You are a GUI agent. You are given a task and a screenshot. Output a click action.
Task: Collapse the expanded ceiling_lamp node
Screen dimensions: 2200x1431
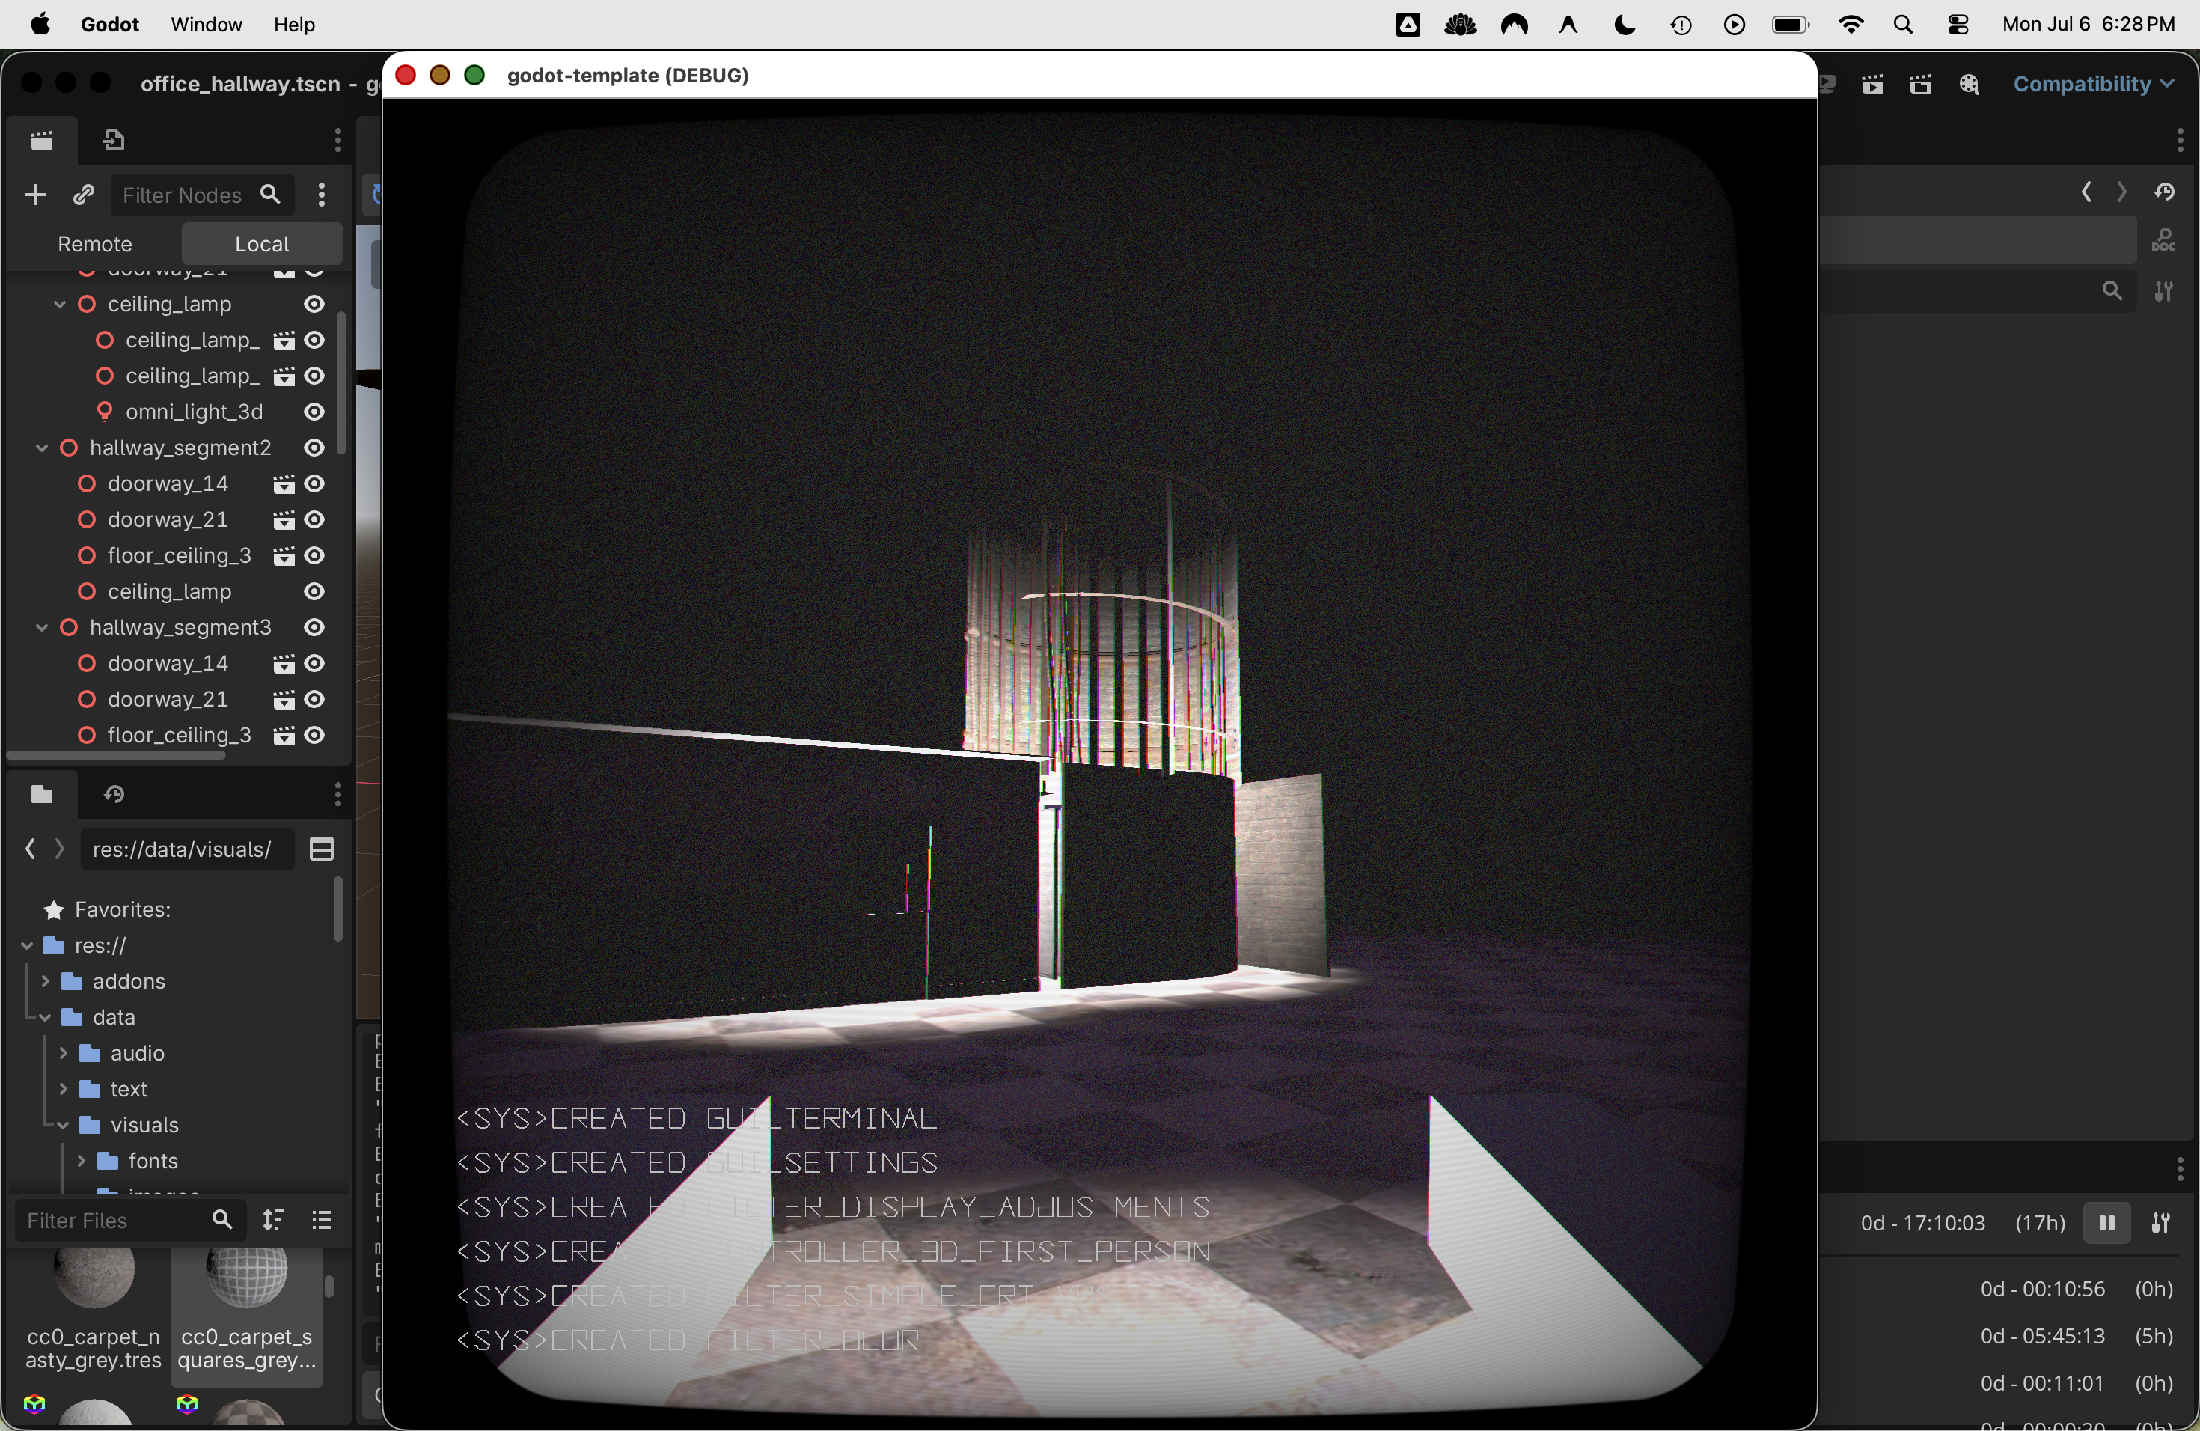[59, 304]
